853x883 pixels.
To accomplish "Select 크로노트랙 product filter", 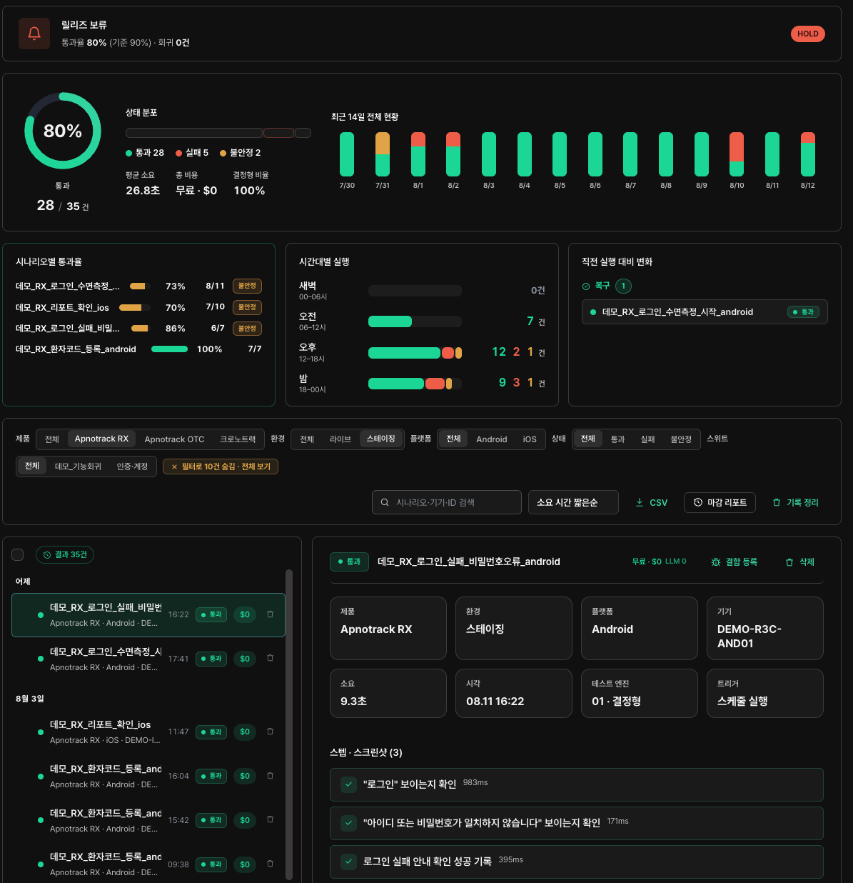I will point(238,439).
